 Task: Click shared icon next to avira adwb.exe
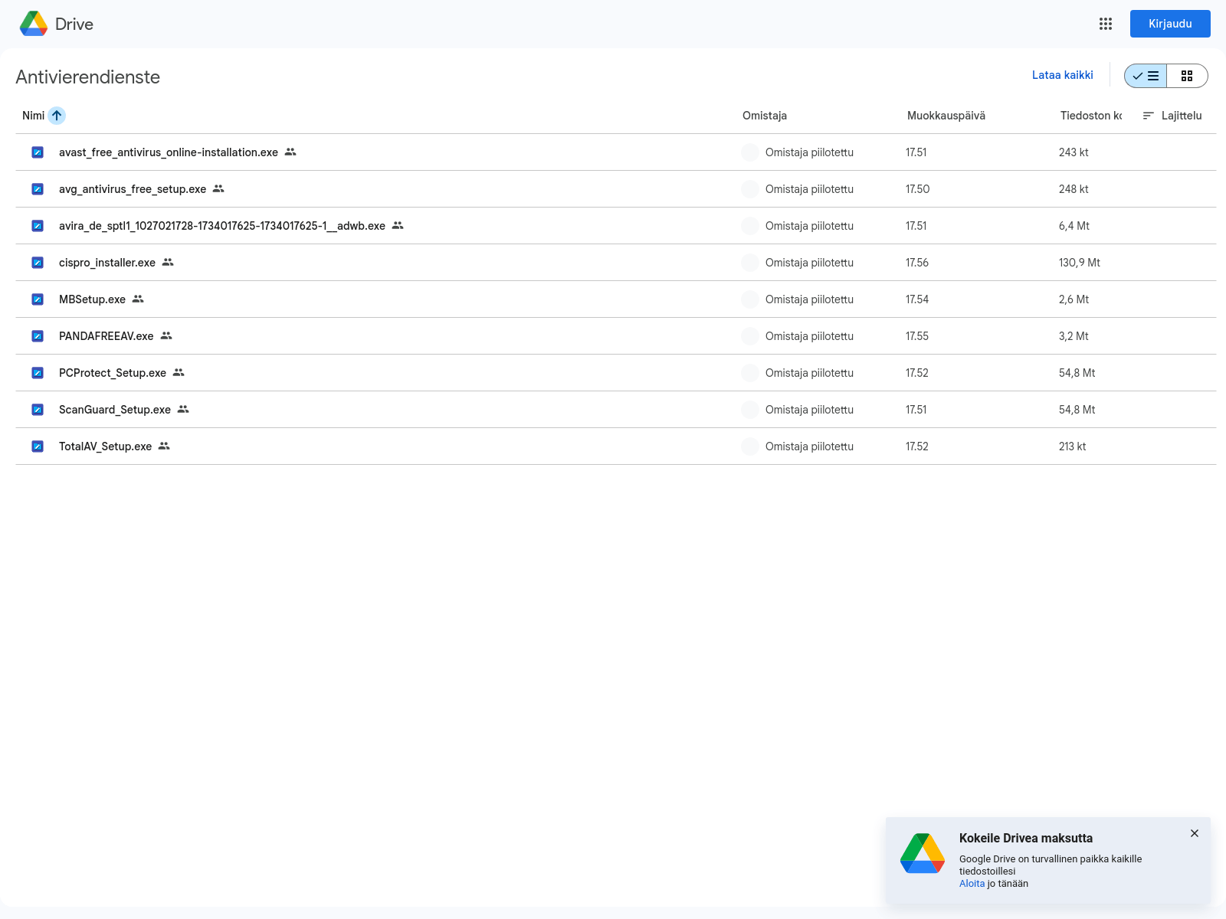click(398, 225)
